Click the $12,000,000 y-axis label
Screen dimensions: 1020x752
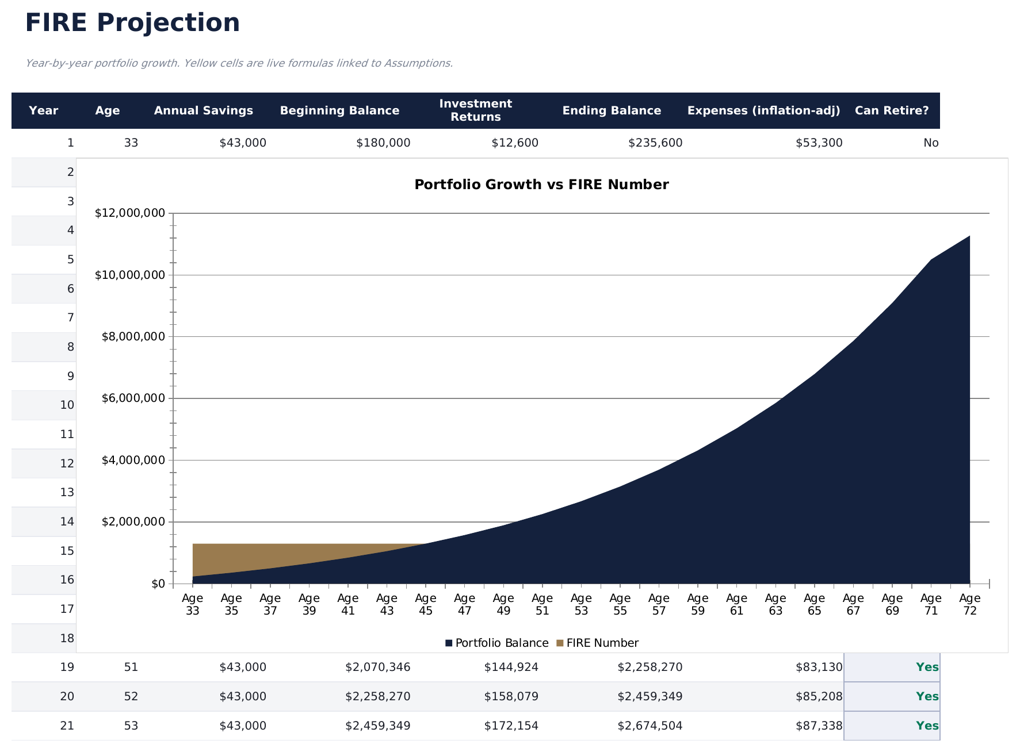(x=129, y=213)
